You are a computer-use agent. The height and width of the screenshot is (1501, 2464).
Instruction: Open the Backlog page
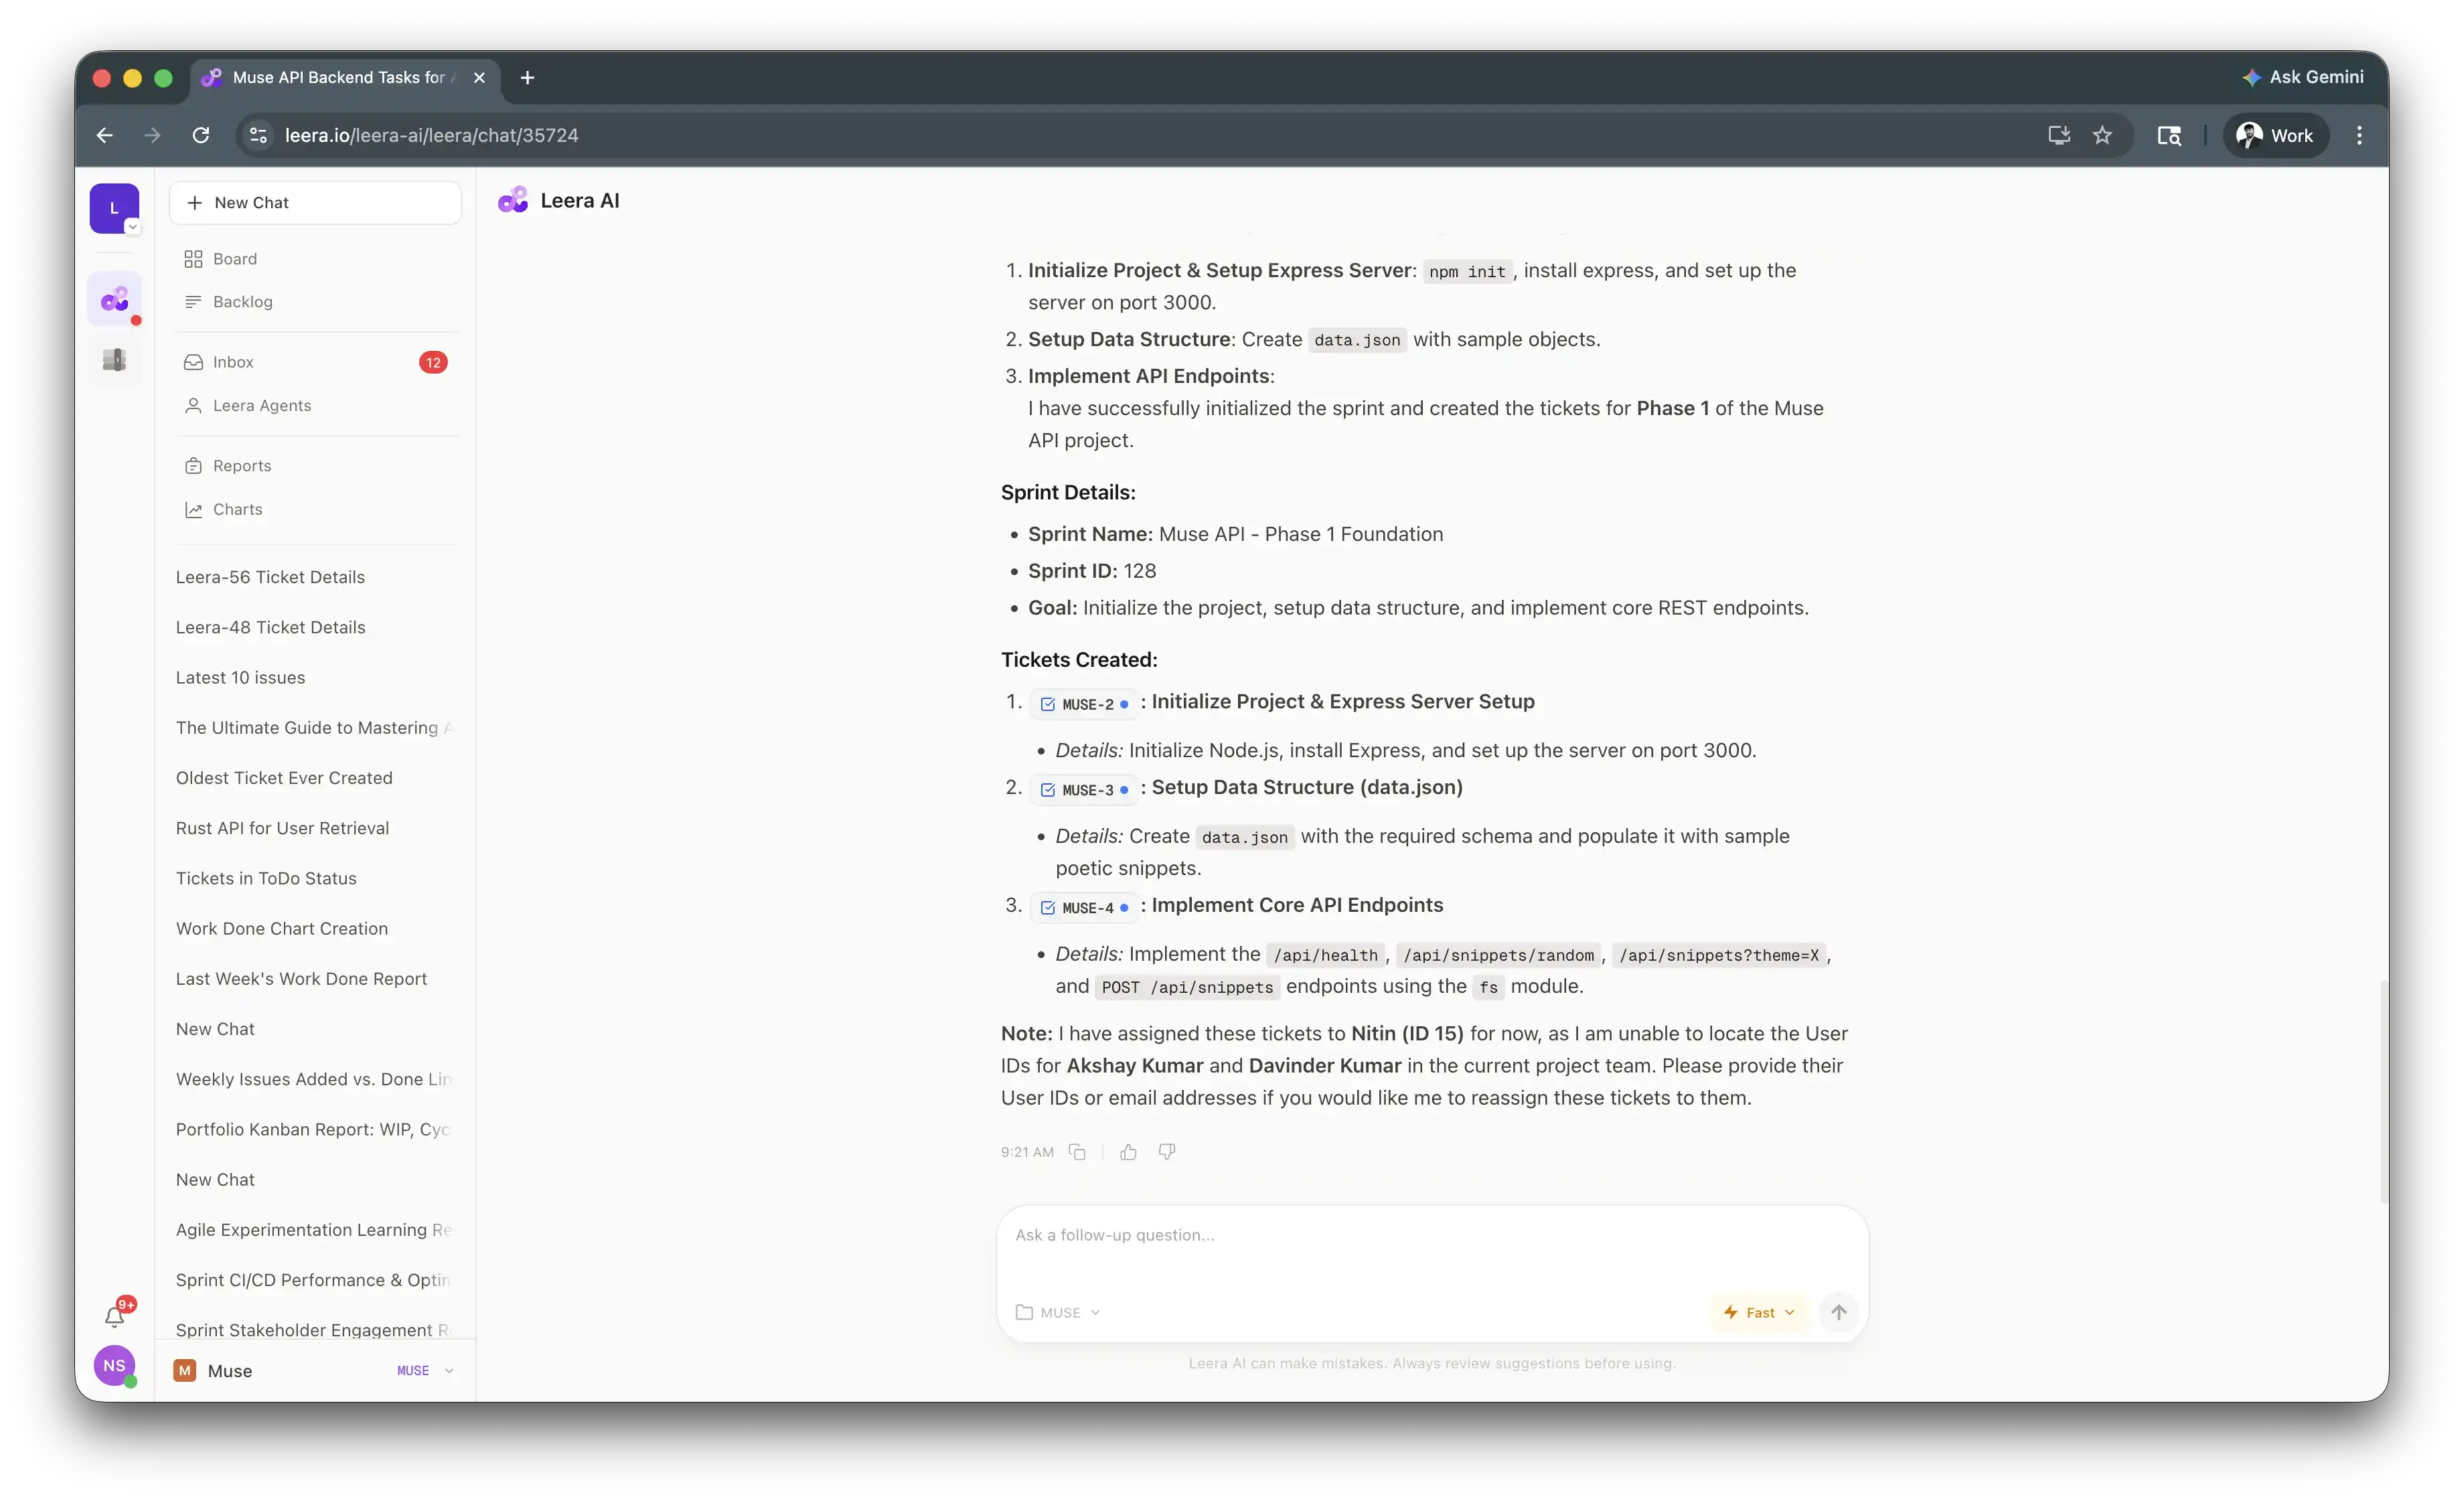point(315,302)
